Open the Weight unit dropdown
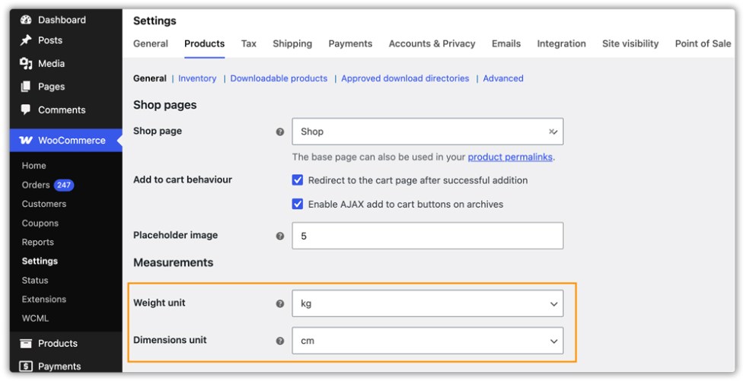746x381 pixels. 427,303
